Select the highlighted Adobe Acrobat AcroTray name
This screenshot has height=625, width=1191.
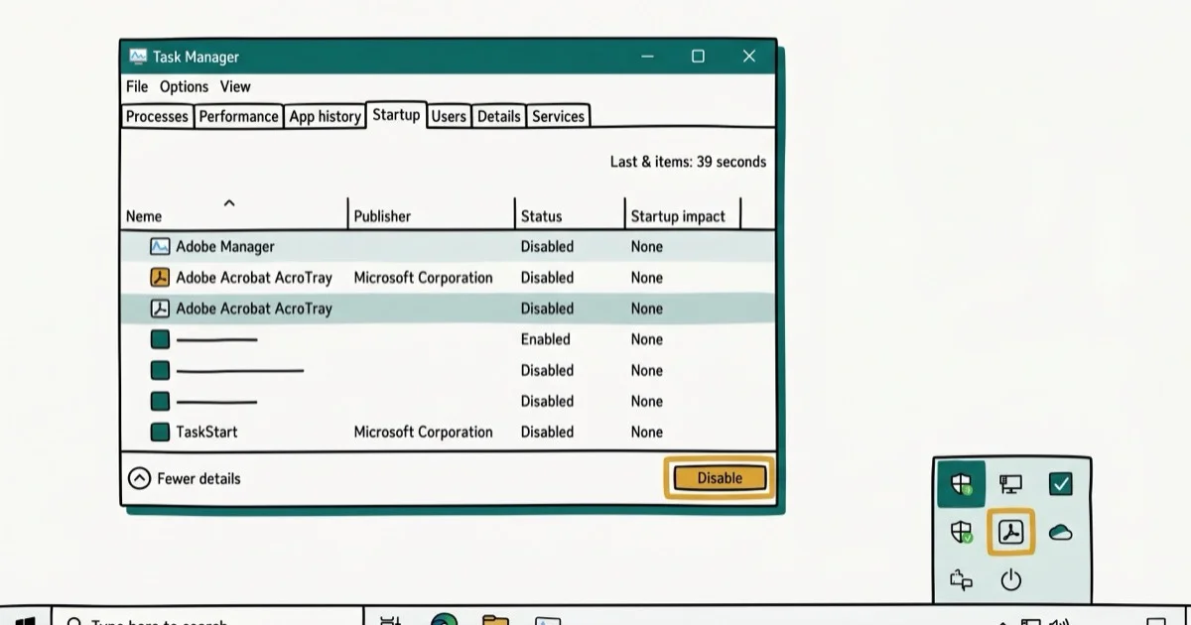coord(254,309)
